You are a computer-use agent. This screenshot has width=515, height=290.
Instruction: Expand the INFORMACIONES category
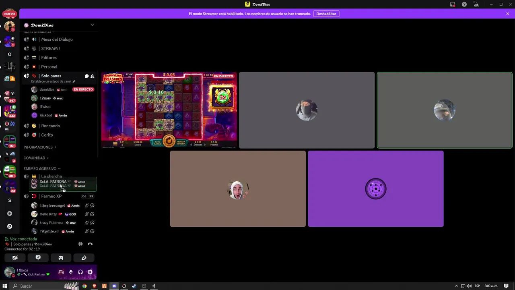tap(39, 147)
